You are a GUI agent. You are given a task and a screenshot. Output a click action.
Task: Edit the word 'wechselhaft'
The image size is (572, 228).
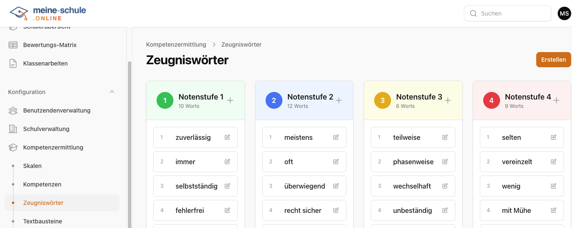[445, 186]
